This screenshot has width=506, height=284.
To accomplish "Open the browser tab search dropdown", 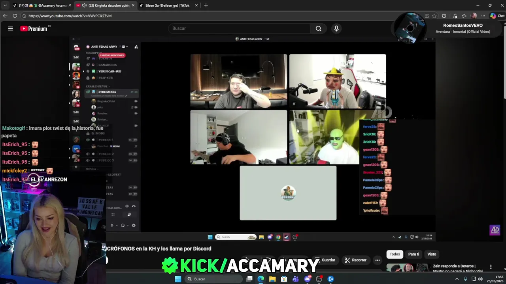I will 5,5.
